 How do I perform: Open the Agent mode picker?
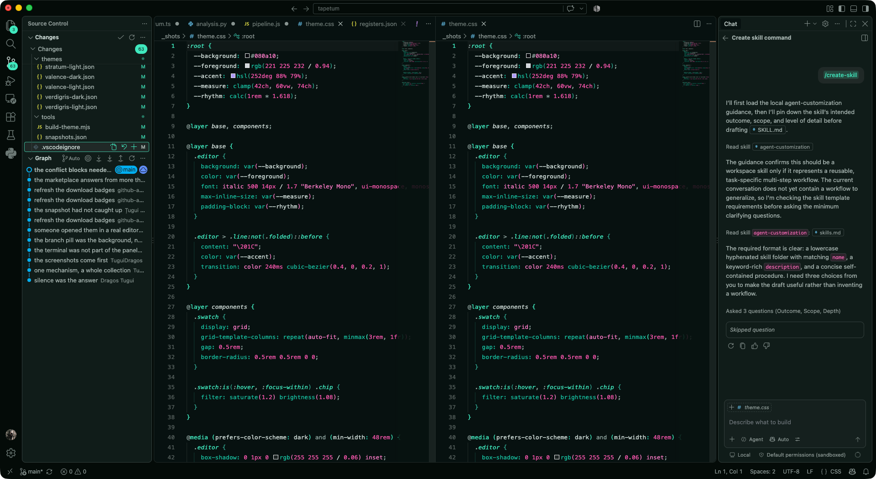point(752,439)
